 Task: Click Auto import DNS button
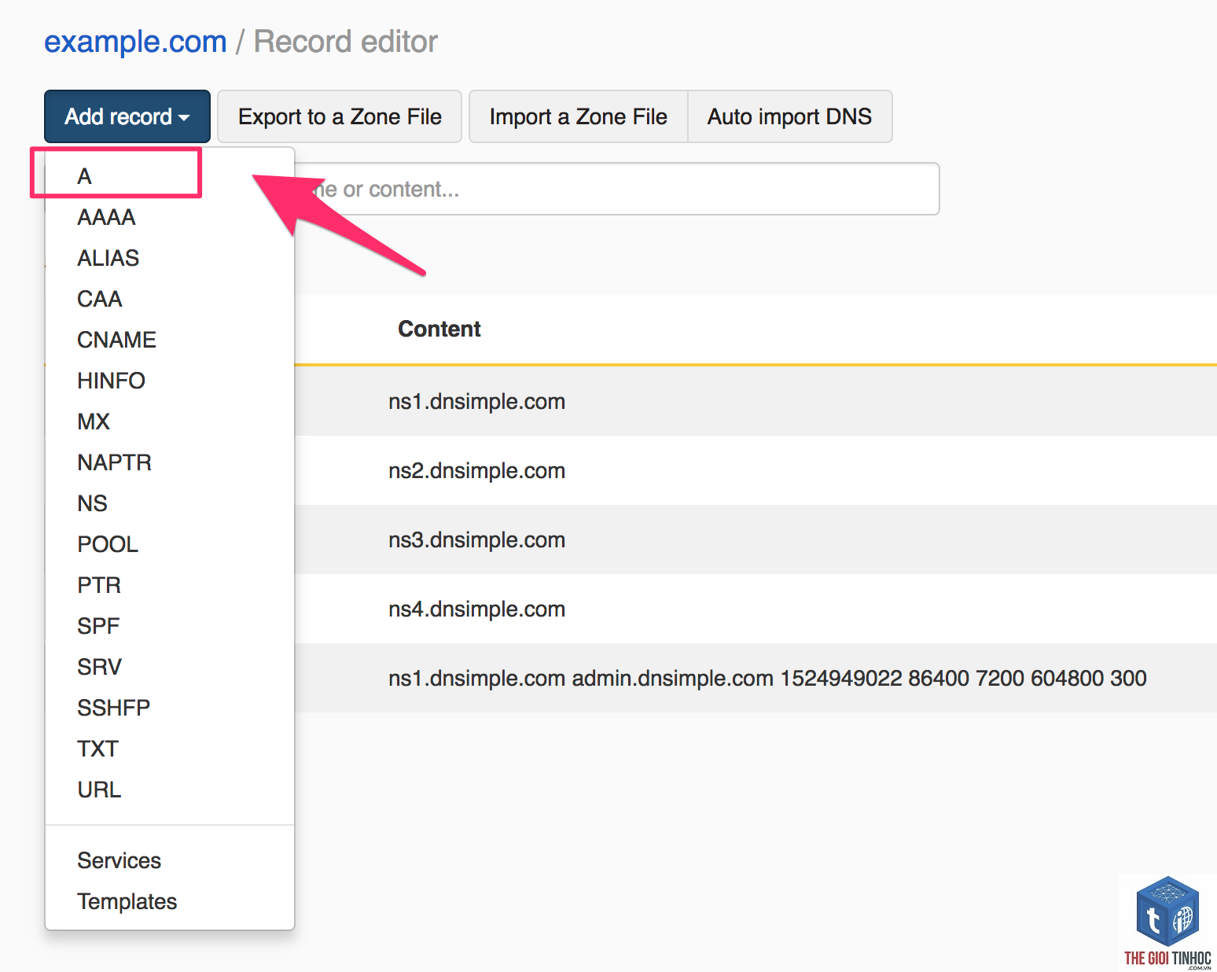pyautogui.click(x=790, y=116)
